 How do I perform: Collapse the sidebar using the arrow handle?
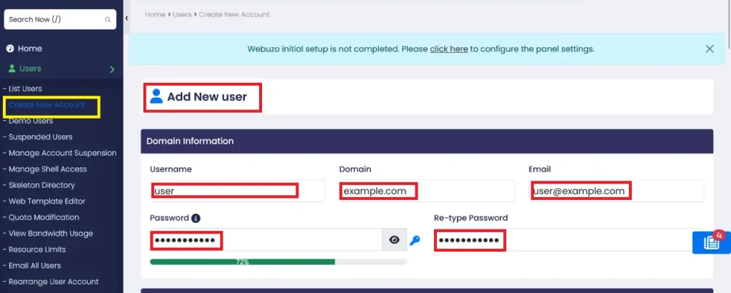coord(126,18)
